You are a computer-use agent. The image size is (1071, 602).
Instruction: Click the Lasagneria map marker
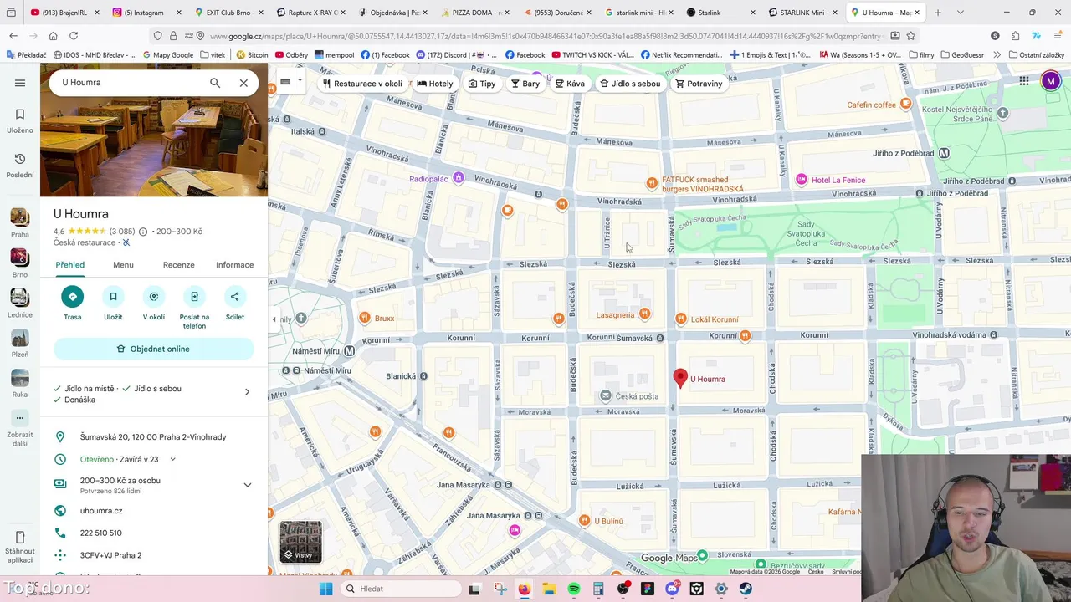[644, 314]
